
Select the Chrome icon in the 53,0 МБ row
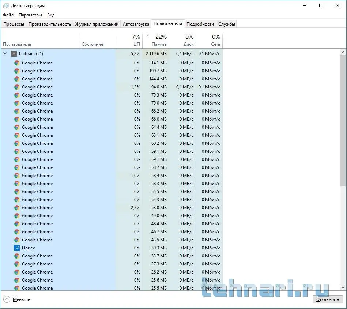pyautogui.click(x=17, y=208)
